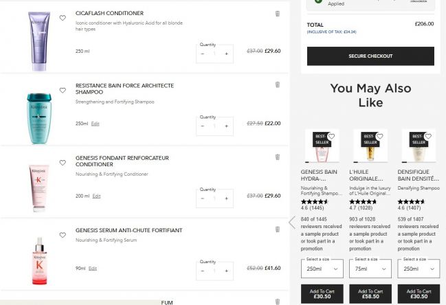Increase Genesis Fondant Renforcateur quantity by one
Screen dimensions: 446x305
pyautogui.click(x=227, y=199)
